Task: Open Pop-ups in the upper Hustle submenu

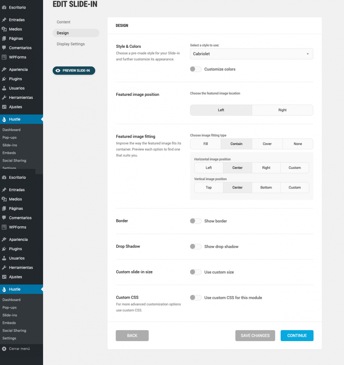Action: coord(10,137)
